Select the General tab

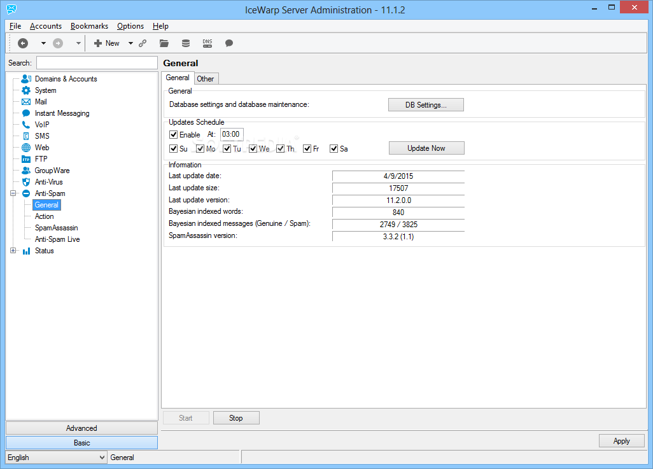click(x=178, y=78)
